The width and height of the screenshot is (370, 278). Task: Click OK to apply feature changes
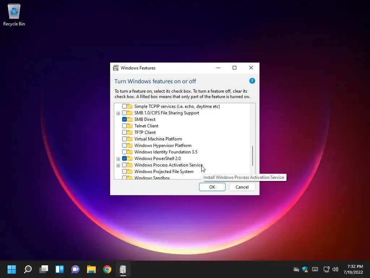tap(212, 187)
